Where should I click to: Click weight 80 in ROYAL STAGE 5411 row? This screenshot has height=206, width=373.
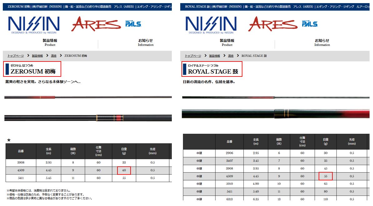point(326,192)
